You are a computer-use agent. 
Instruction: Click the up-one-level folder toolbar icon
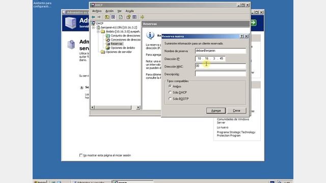pos(107,17)
